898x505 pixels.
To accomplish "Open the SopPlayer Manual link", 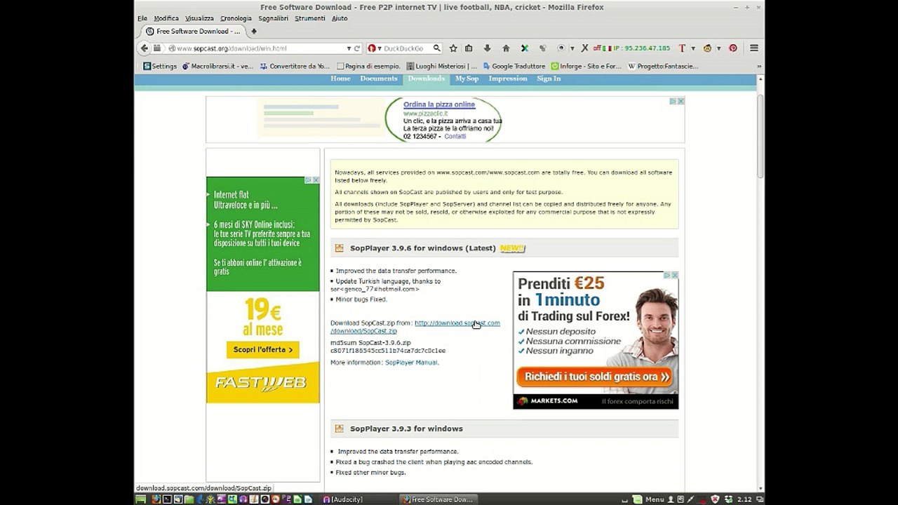I will click(411, 363).
